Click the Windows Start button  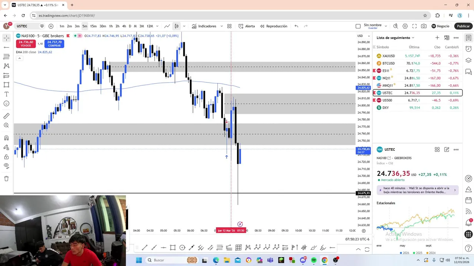click(139, 260)
